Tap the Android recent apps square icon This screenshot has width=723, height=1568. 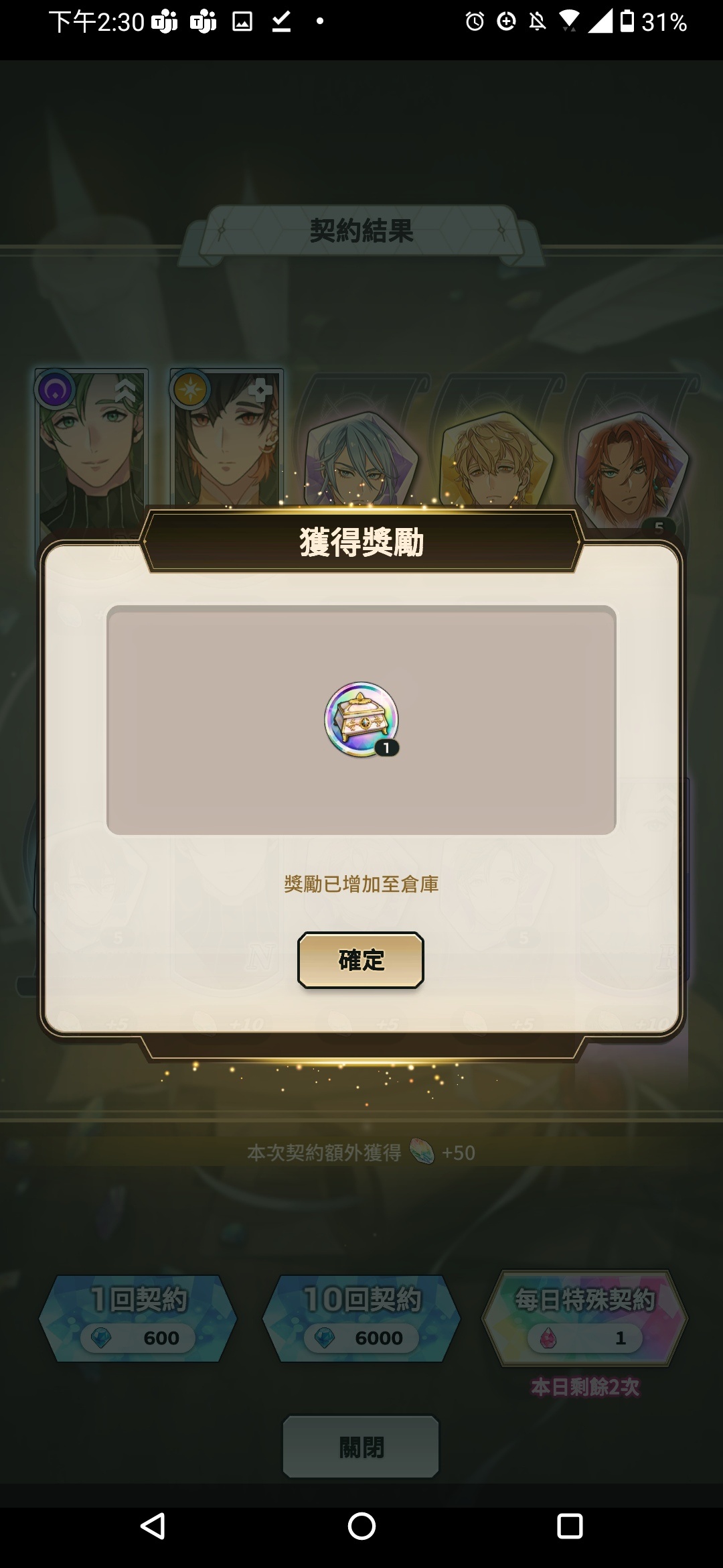tap(570, 1526)
